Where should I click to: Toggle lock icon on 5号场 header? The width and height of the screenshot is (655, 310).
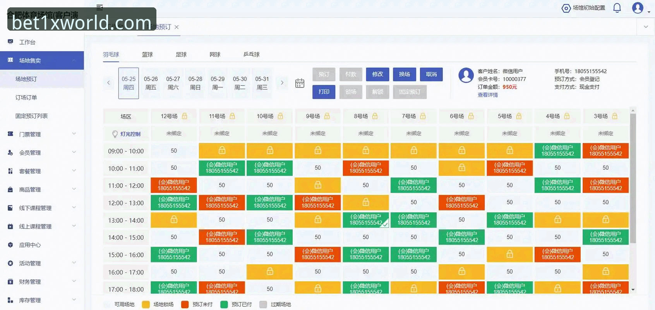click(x=519, y=116)
